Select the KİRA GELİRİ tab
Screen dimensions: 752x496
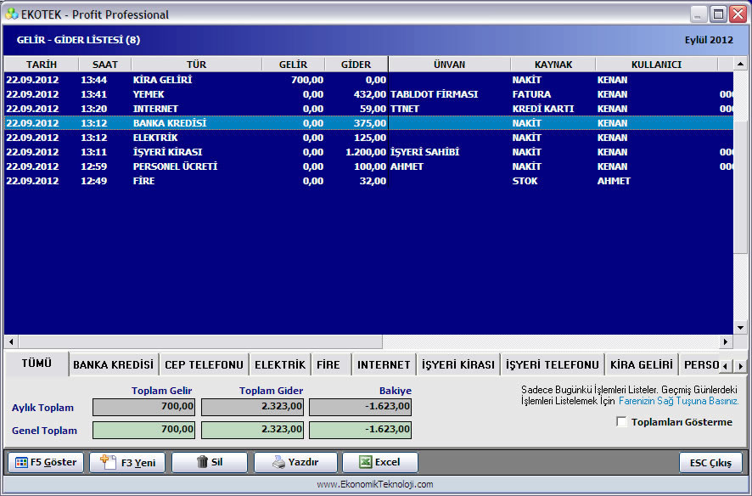coord(641,365)
